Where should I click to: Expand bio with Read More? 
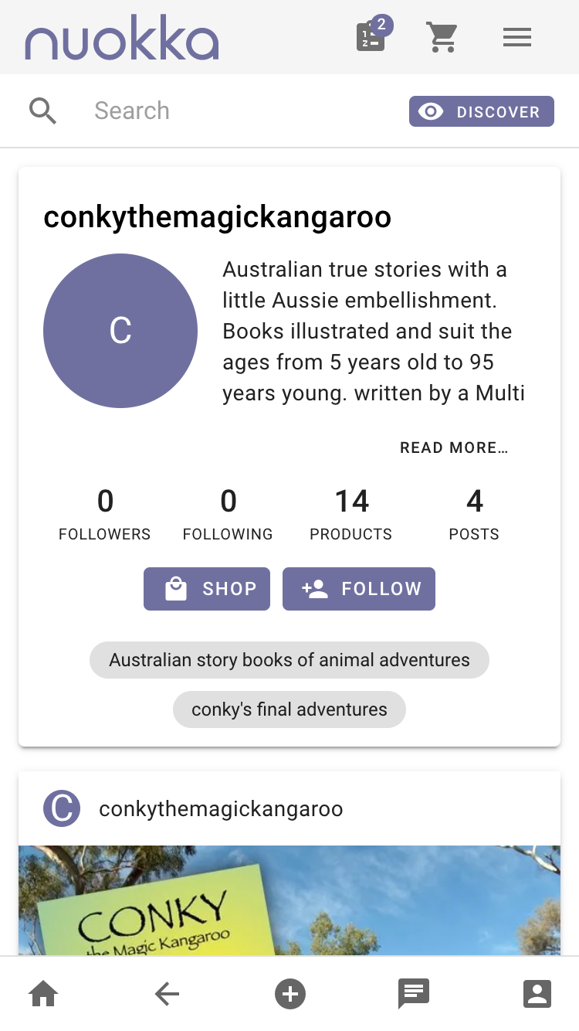[454, 447]
